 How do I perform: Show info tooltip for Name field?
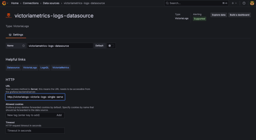(24, 46)
